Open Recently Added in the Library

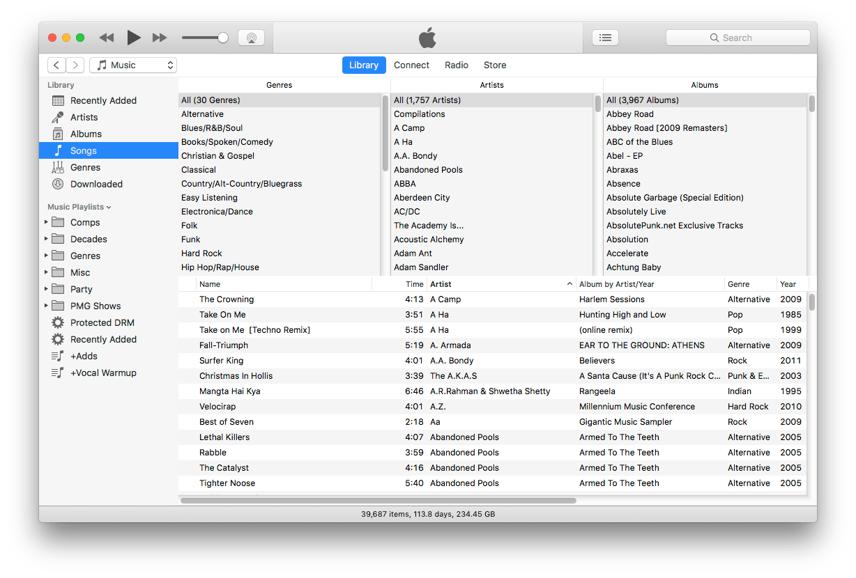tap(109, 100)
